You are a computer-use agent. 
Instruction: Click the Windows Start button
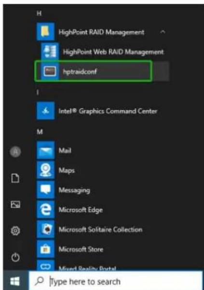point(15,281)
